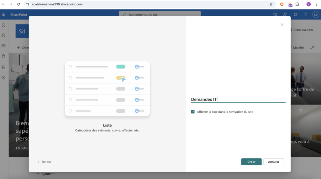Click the browser back arrow
Image resolution: width=321 pixels, height=179 pixels.
[3, 4]
